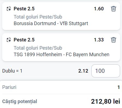The width and height of the screenshot is (122, 108).
Task: Select the second Peste 2.5 bet title
Action: pos(24,40)
